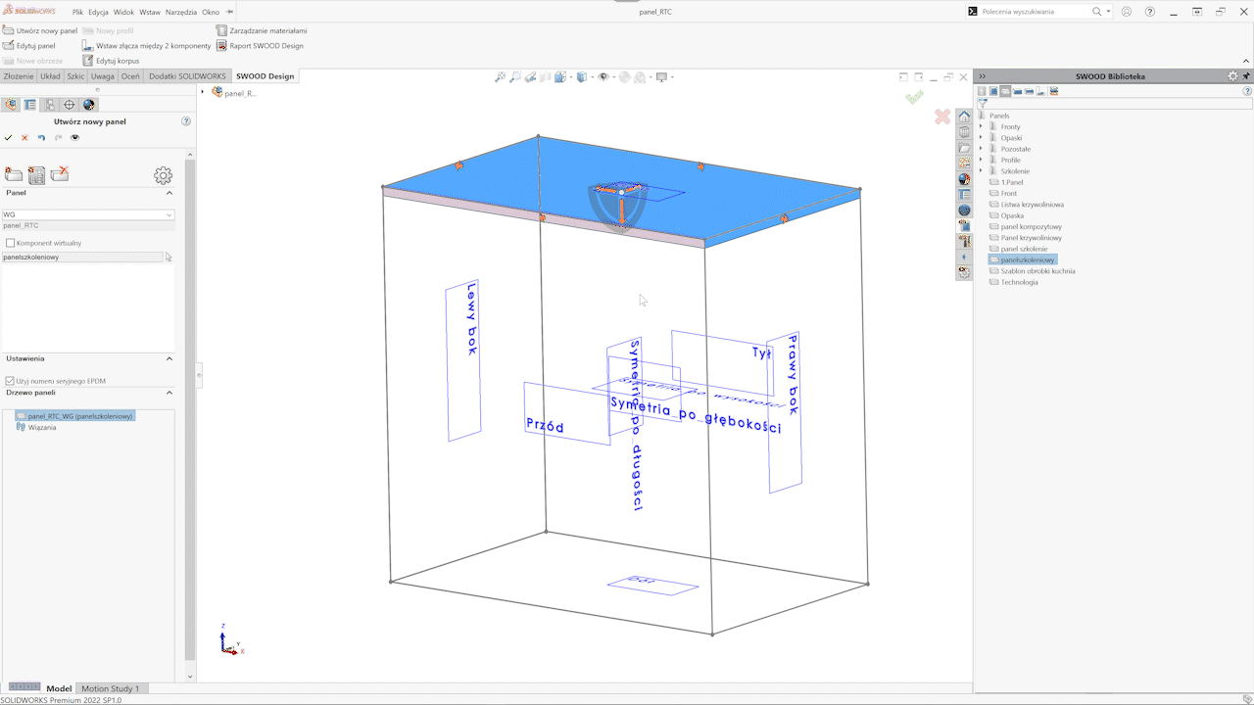The image size is (1254, 705).
Task: Click the filter funnel in SWOOD Biblioteka
Action: click(x=983, y=103)
